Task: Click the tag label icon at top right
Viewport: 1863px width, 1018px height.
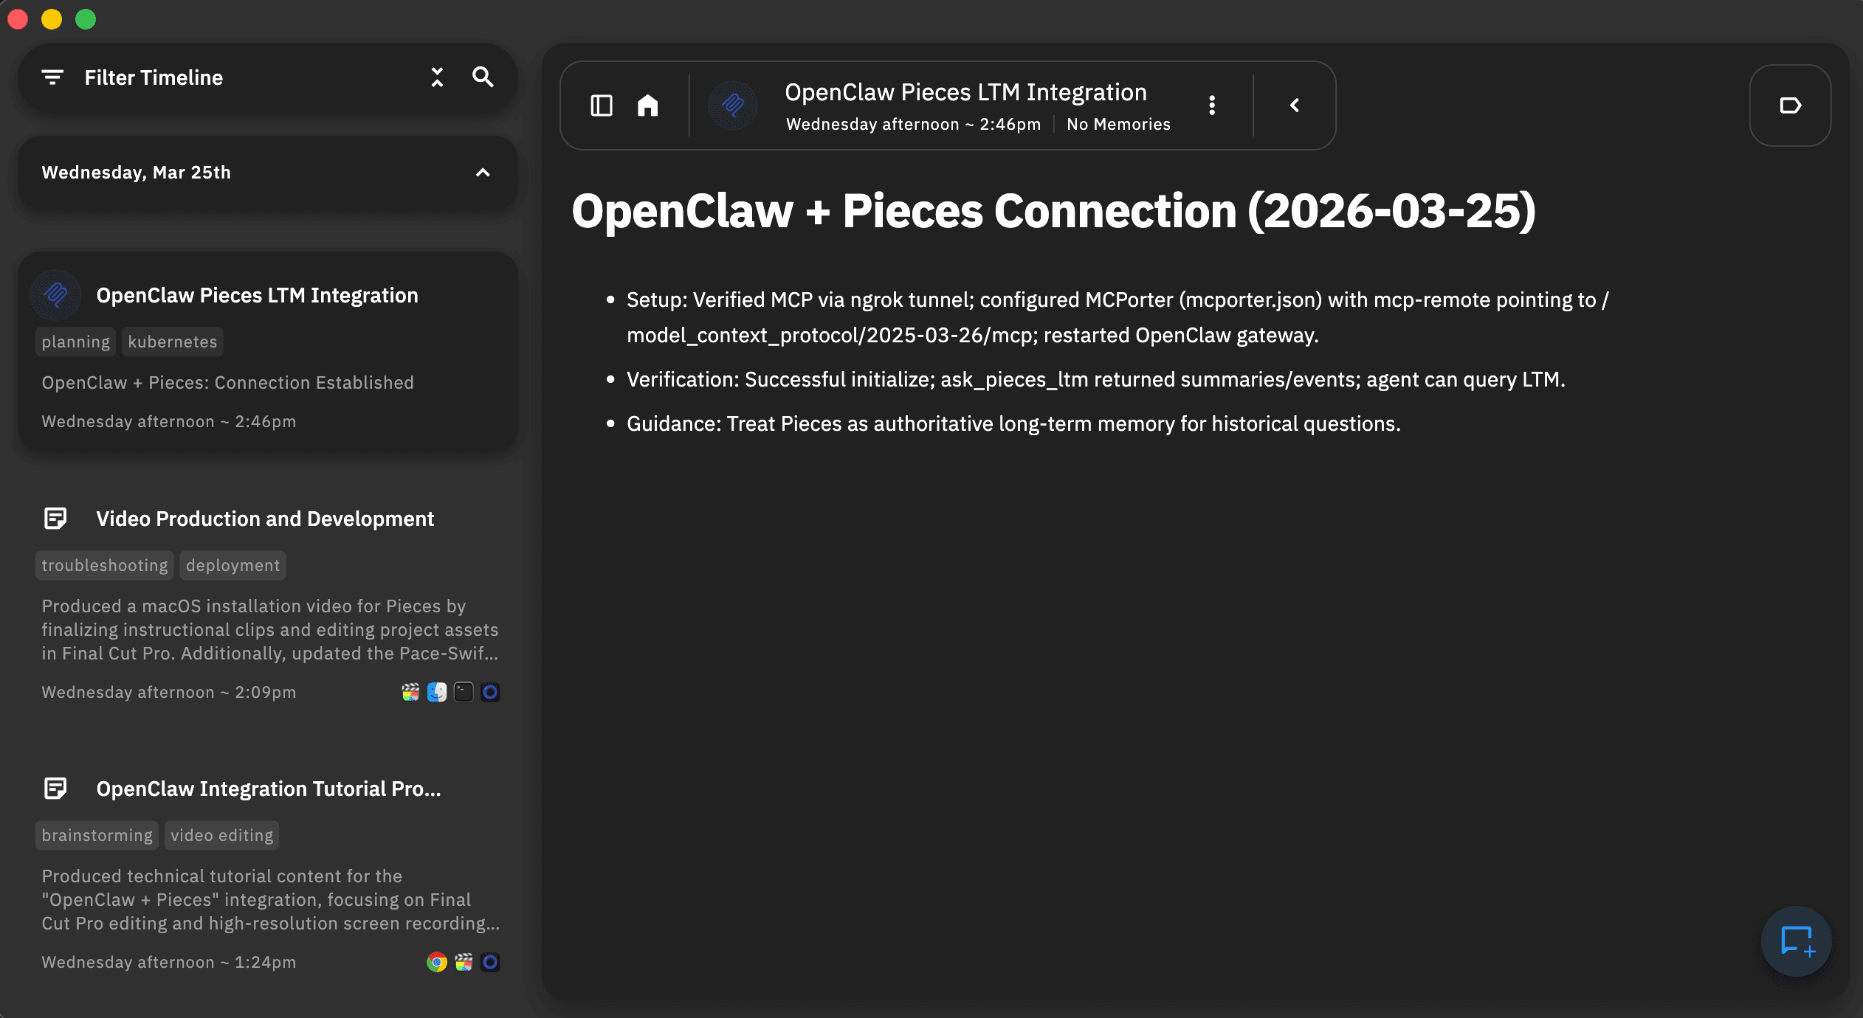Action: click(1790, 105)
